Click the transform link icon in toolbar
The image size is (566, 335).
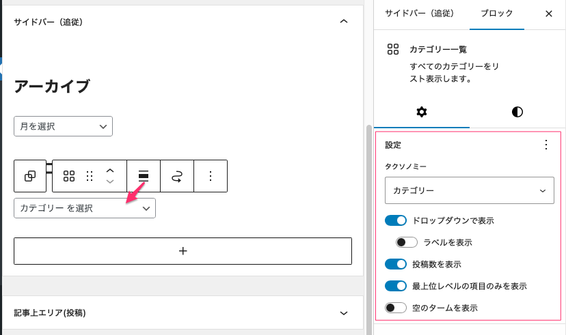pos(177,177)
